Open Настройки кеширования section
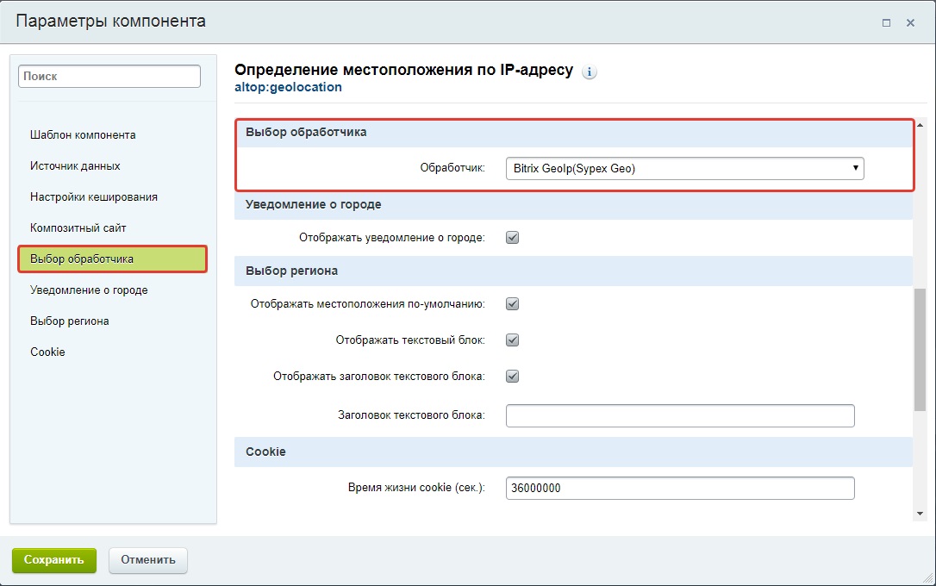This screenshot has height=586, width=936. (94, 197)
